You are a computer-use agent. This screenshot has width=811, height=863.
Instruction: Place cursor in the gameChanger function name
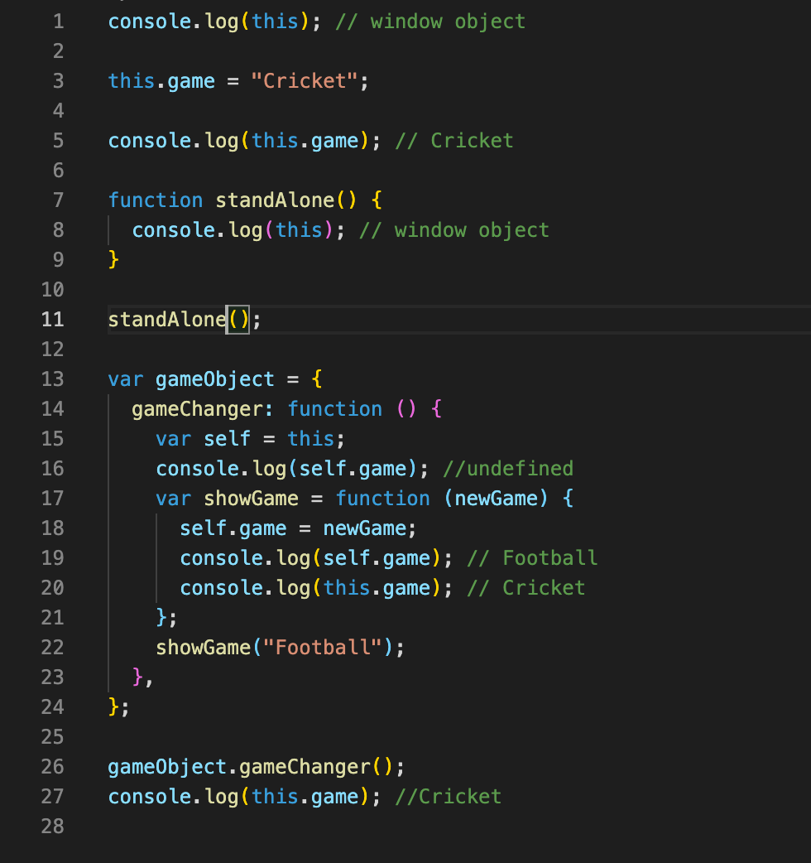point(194,408)
